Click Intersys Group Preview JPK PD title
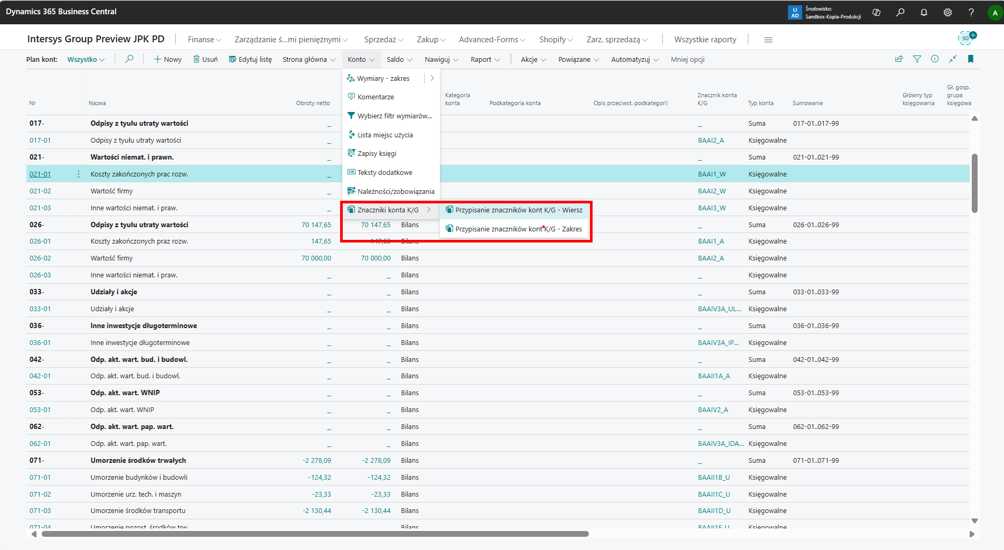Screen dimensions: 1004x550 [x=96, y=39]
